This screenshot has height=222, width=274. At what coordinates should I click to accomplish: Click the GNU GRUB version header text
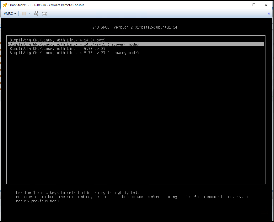pos(135,27)
